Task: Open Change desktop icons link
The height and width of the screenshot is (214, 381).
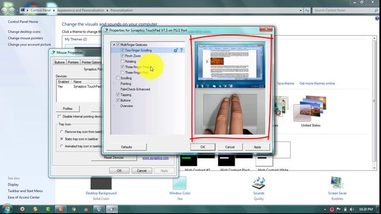Action: point(24,32)
